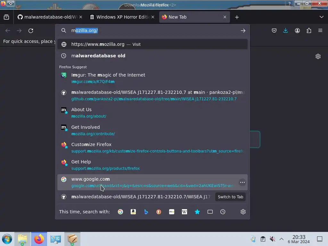
Task: Search this time with Amazon
Action: (x=133, y=212)
